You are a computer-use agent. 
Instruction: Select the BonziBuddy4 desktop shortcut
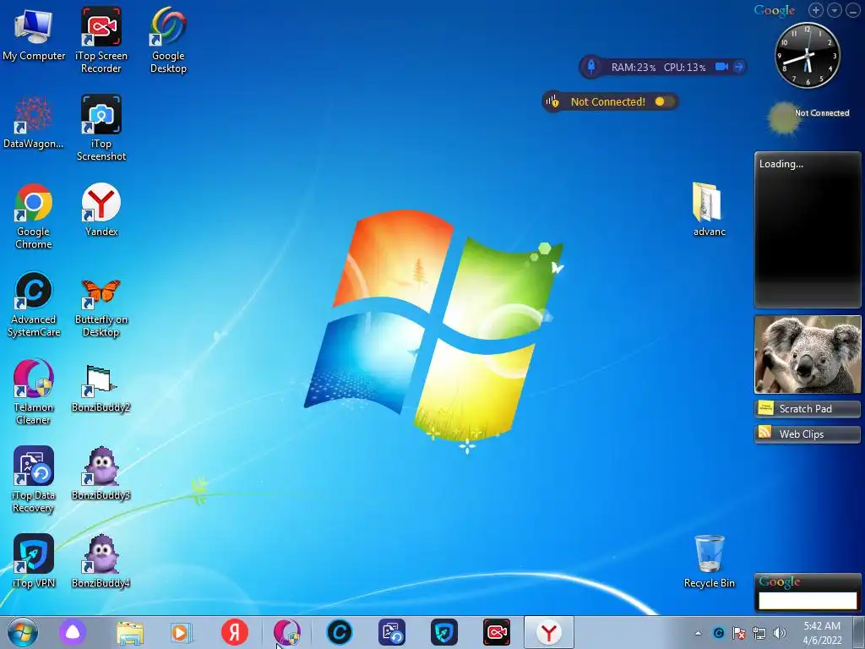[x=101, y=561]
